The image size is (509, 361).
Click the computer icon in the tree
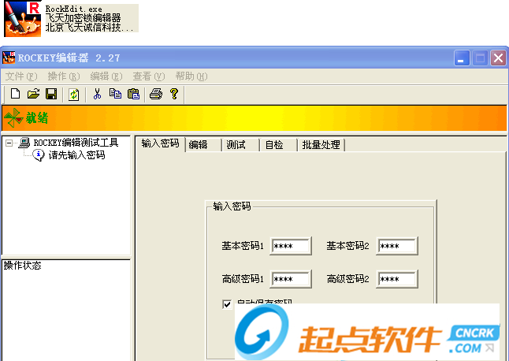click(x=24, y=143)
